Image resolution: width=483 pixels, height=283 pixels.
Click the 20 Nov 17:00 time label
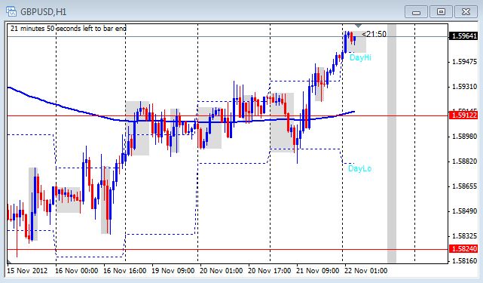pos(270,271)
